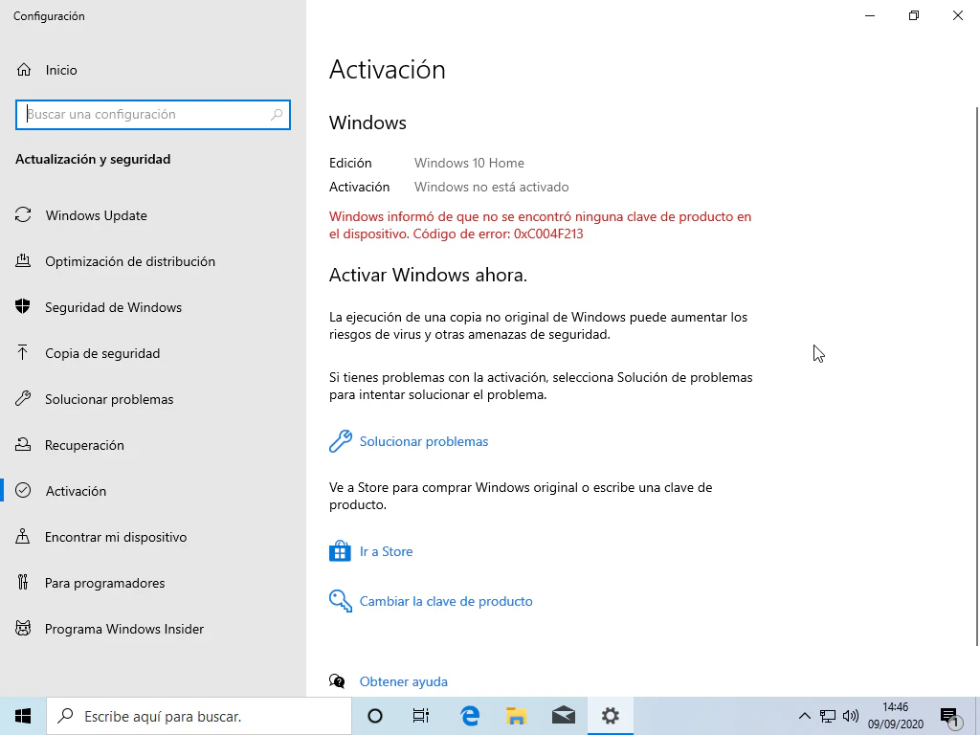Open Windows Update from sidebar
The image size is (980, 735).
pyautogui.click(x=96, y=215)
